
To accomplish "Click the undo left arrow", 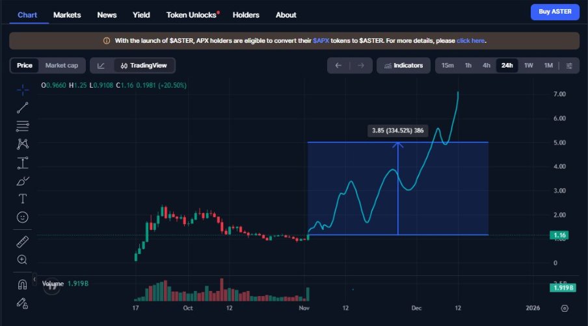I will pyautogui.click(x=338, y=66).
